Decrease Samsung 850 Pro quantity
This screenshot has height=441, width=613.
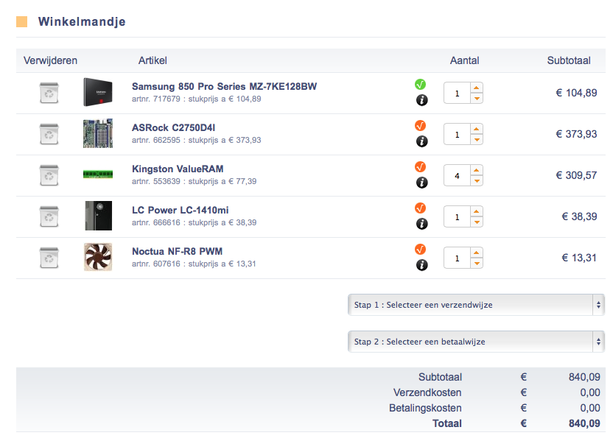(x=477, y=99)
